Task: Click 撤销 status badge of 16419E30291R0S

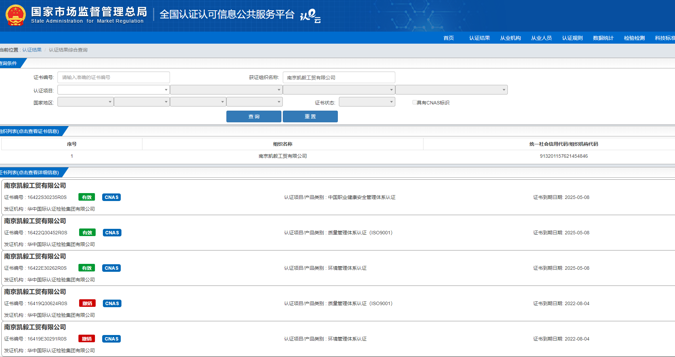Action: tap(87, 339)
